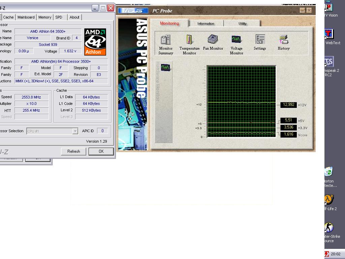Switch to the Monitoring tab

(169, 23)
